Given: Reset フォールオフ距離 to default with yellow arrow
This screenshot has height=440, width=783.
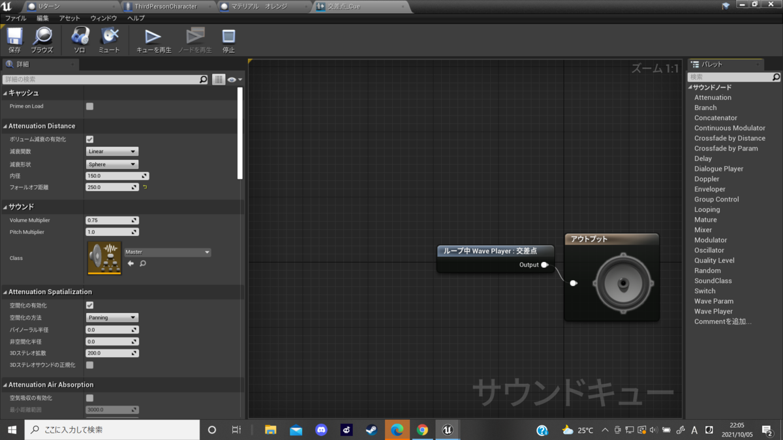Looking at the screenshot, I should click(145, 187).
